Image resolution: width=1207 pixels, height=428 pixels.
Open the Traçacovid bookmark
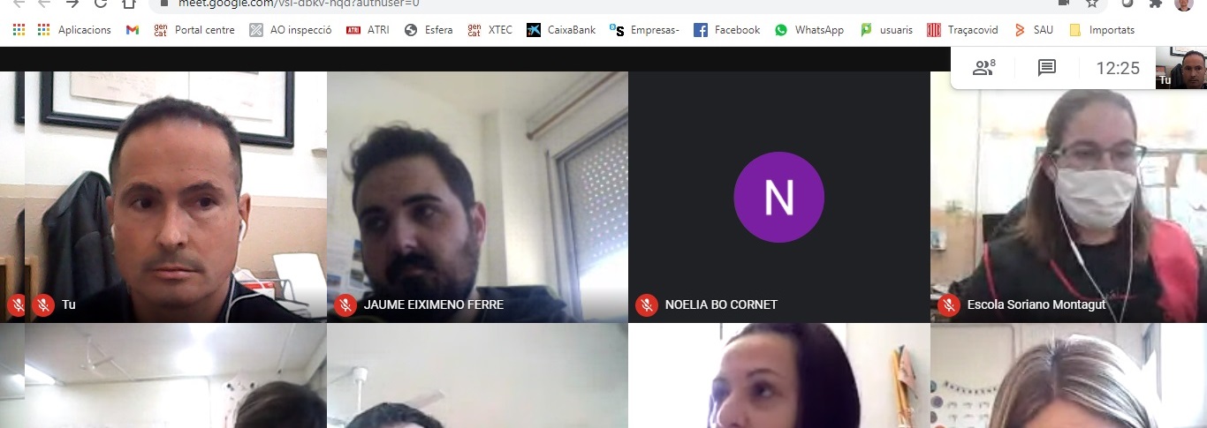coord(962,30)
